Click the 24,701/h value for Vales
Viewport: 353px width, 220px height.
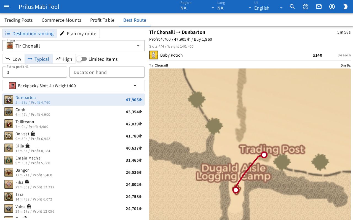click(134, 208)
